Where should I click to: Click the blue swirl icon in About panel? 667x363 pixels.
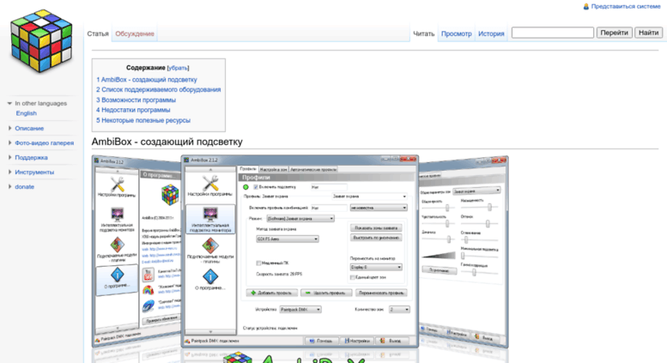(x=148, y=306)
